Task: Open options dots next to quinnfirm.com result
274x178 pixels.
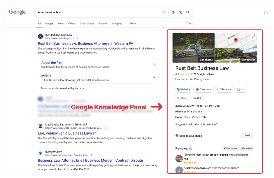Action: pyautogui.click(x=91, y=155)
